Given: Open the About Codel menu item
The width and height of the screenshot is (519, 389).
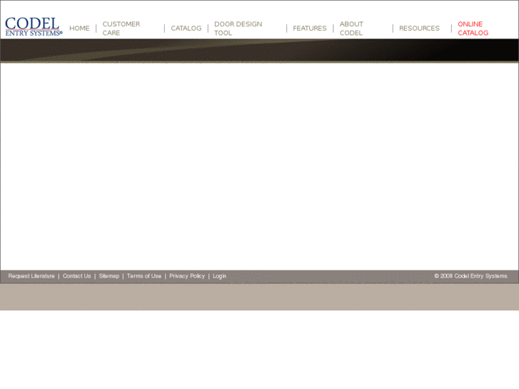Looking at the screenshot, I should [x=351, y=29].
